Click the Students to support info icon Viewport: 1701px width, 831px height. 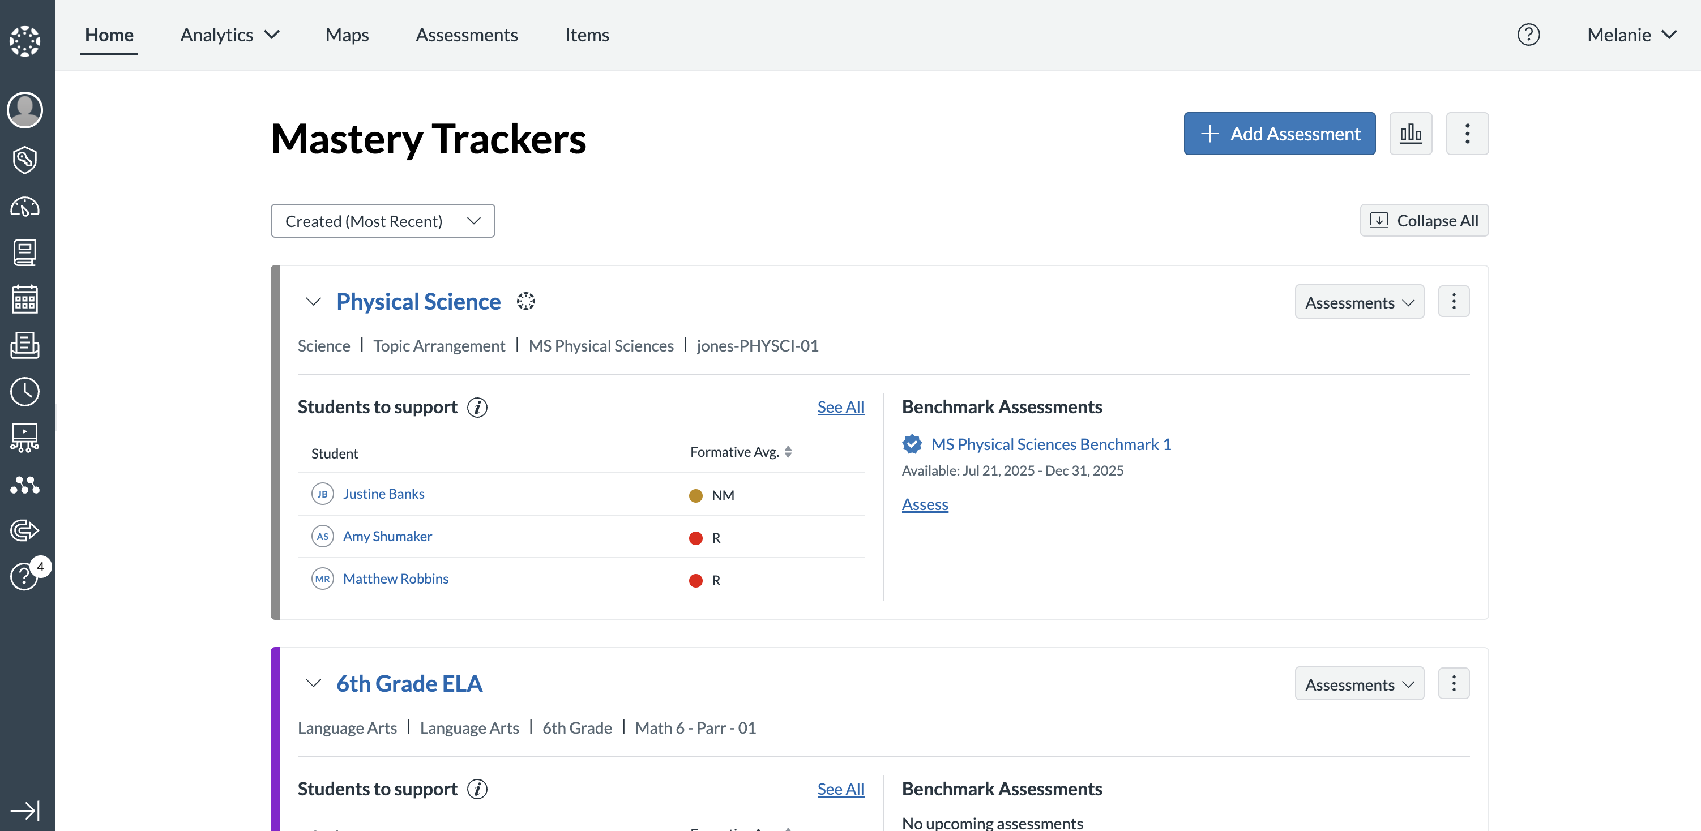(477, 407)
